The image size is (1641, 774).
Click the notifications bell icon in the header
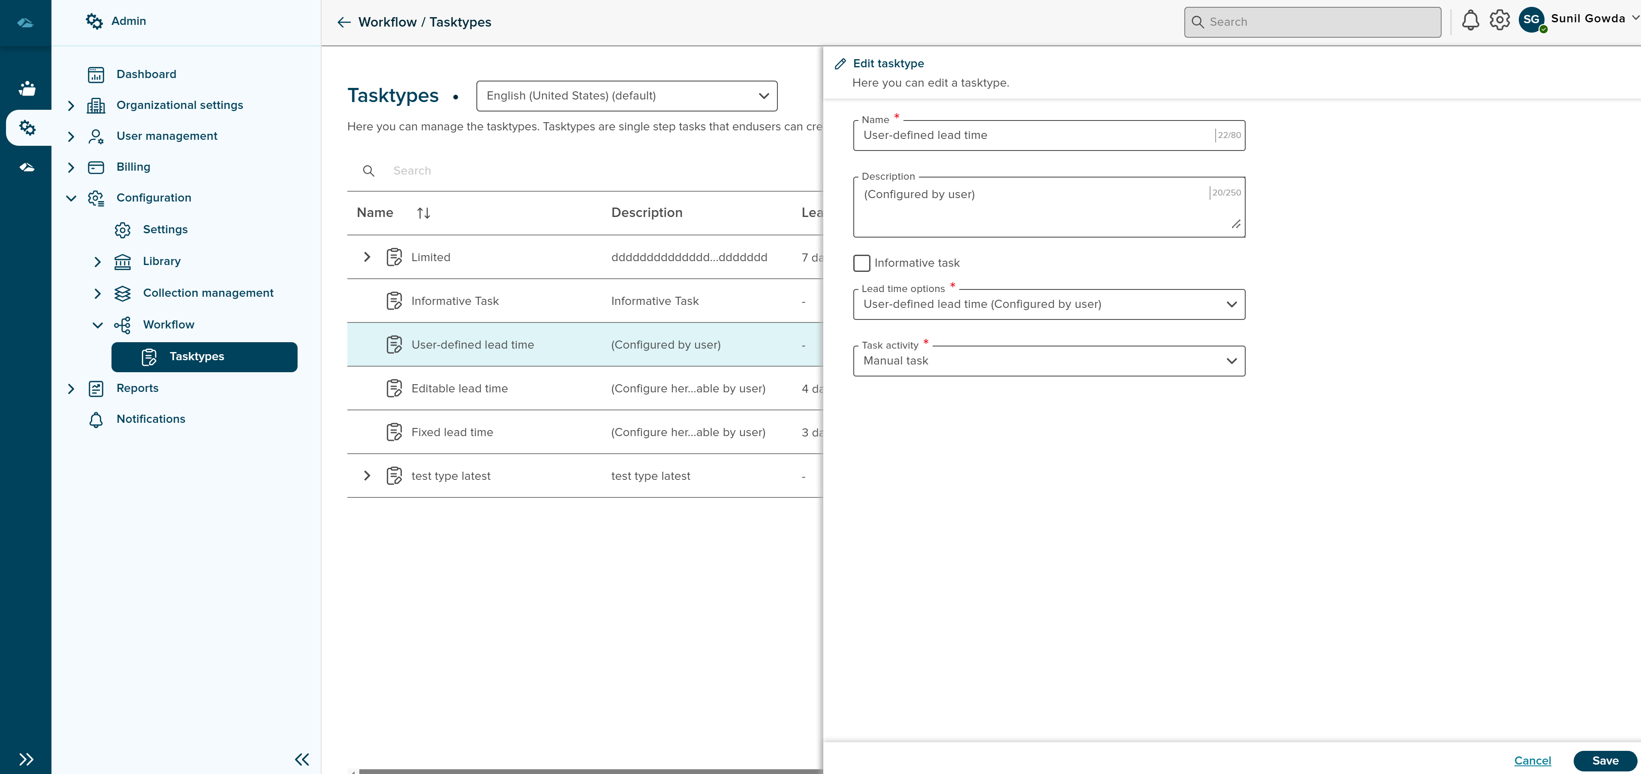pos(1469,21)
